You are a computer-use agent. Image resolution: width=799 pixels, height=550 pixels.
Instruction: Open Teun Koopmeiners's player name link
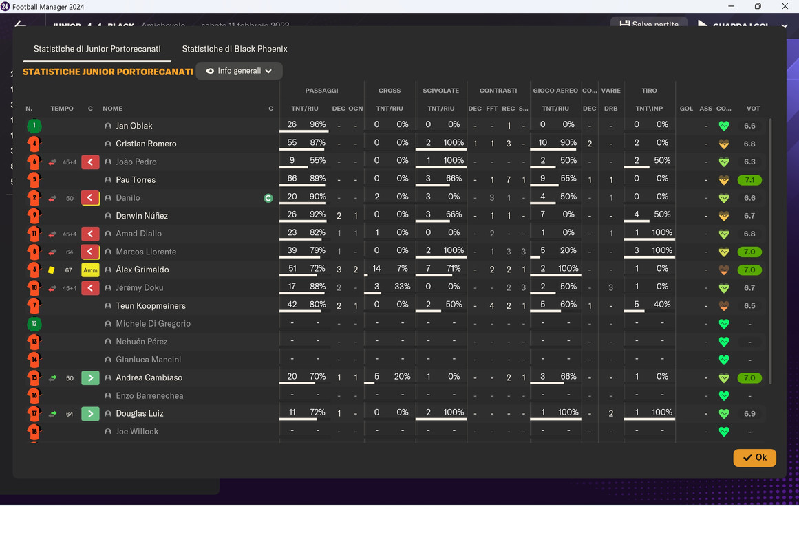[x=151, y=306]
